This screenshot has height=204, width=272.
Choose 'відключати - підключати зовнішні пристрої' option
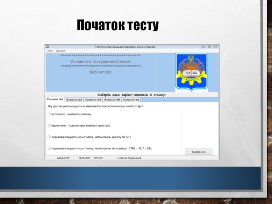tap(49, 125)
